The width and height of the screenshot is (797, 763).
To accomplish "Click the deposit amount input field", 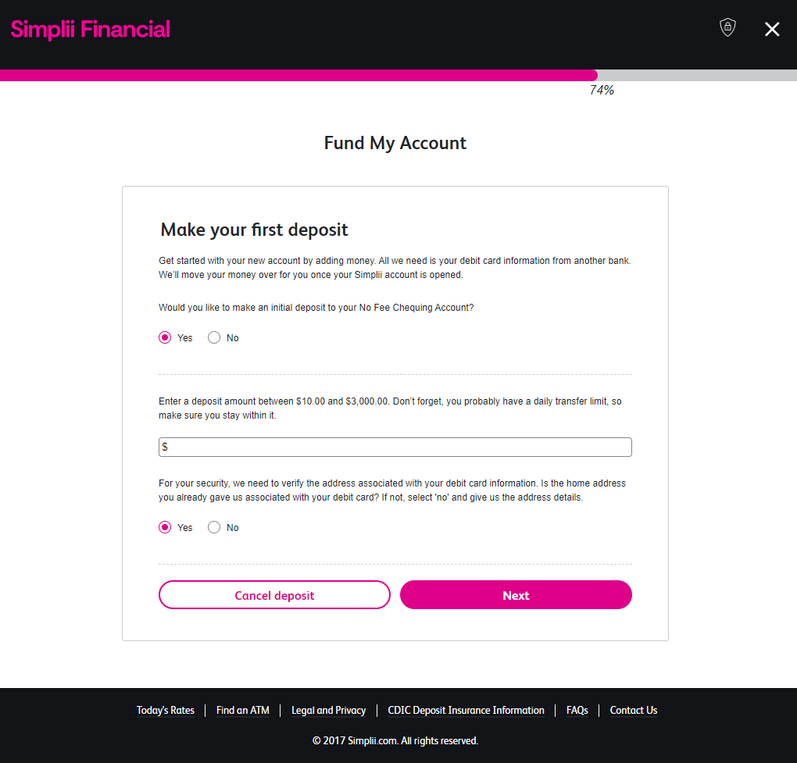I will pos(395,447).
